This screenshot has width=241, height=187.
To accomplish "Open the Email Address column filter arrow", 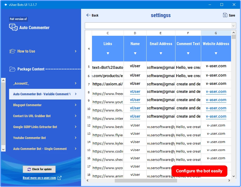I will point(161,53).
